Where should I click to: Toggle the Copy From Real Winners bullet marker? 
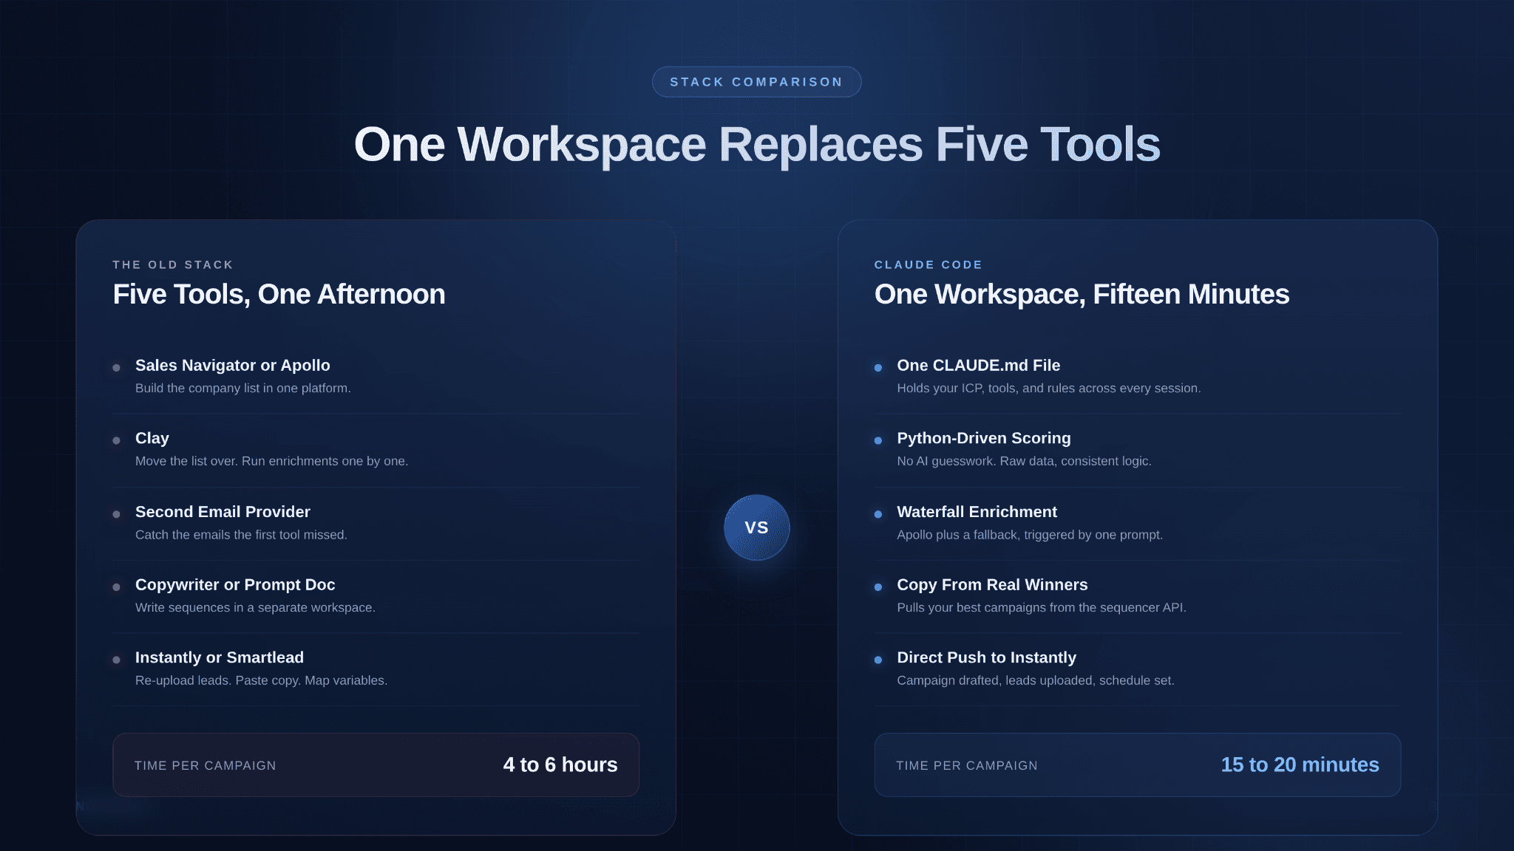pos(879,587)
